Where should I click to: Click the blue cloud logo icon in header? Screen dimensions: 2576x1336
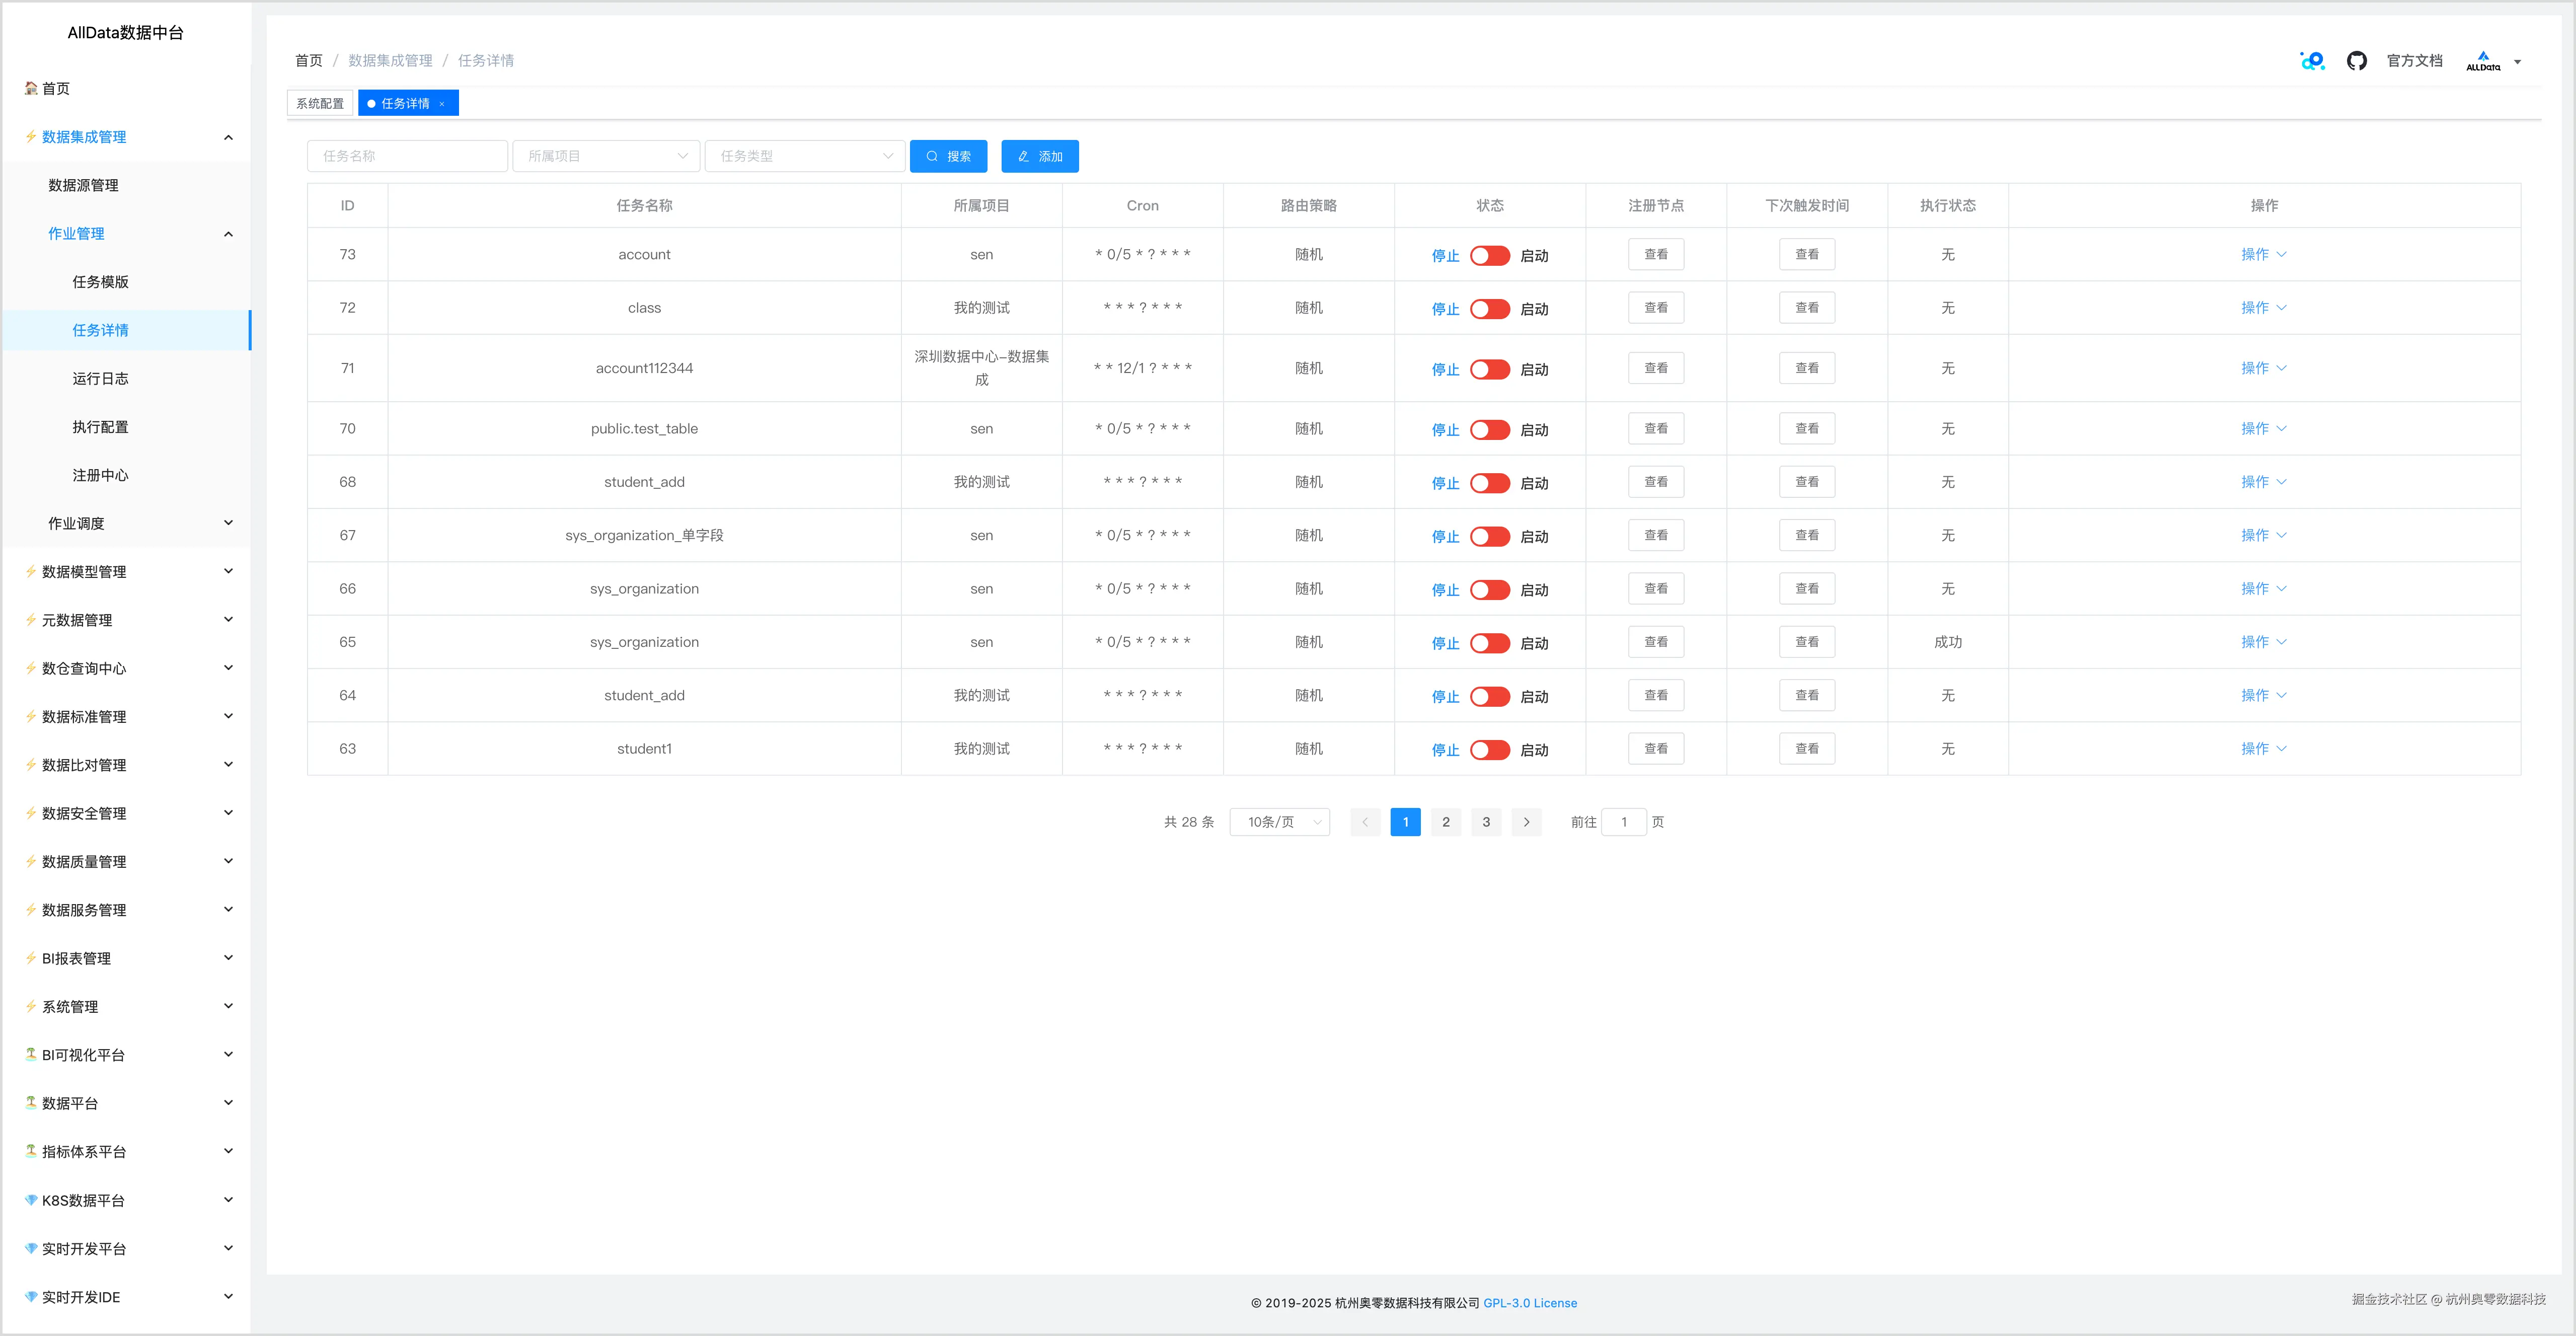(x=2312, y=61)
